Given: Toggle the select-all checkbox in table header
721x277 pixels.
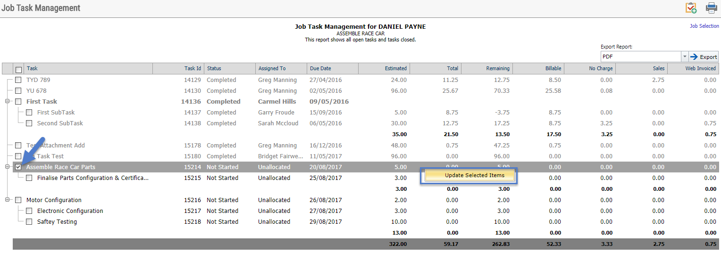Looking at the screenshot, I should (x=19, y=69).
